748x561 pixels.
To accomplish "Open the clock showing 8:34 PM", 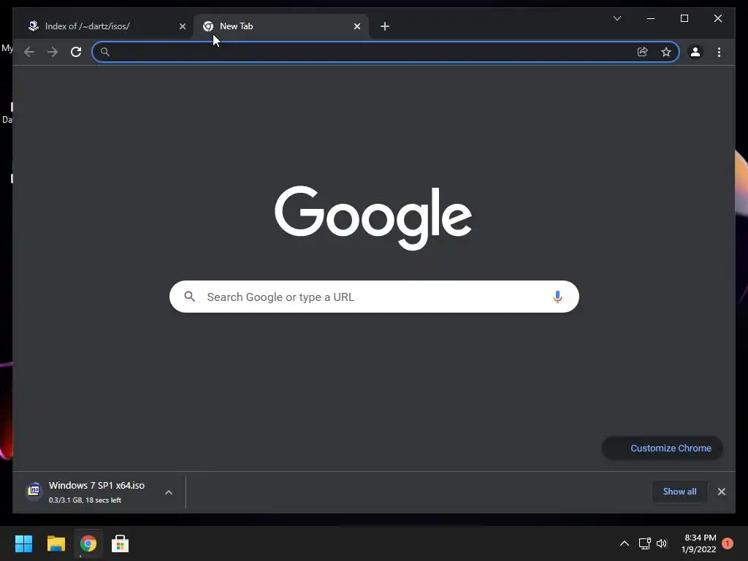I will pos(699,543).
